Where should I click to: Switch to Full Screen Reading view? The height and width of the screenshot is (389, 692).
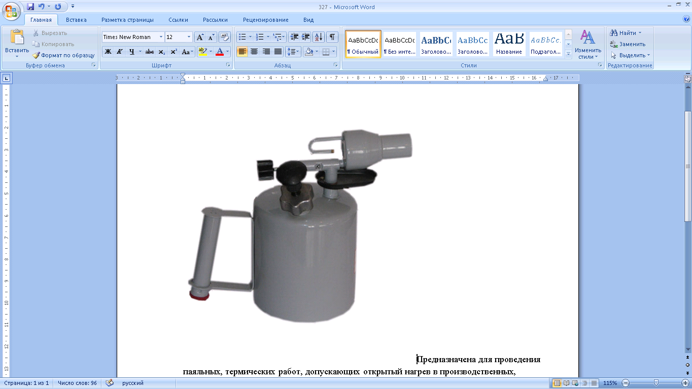tap(567, 383)
